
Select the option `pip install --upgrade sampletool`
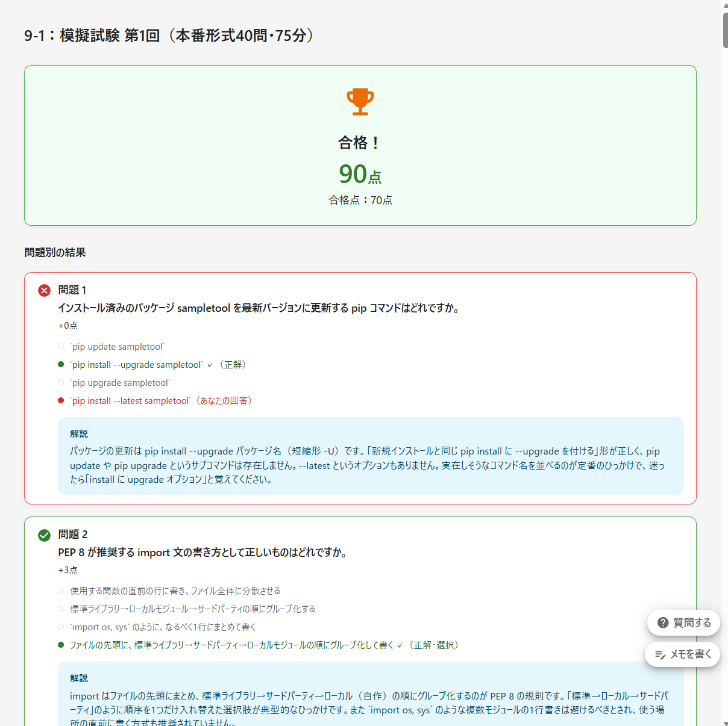click(152, 365)
